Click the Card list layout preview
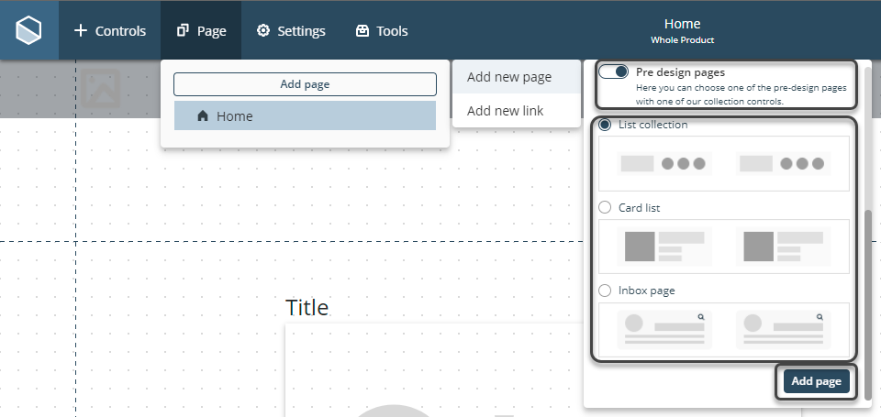 pyautogui.click(x=724, y=247)
